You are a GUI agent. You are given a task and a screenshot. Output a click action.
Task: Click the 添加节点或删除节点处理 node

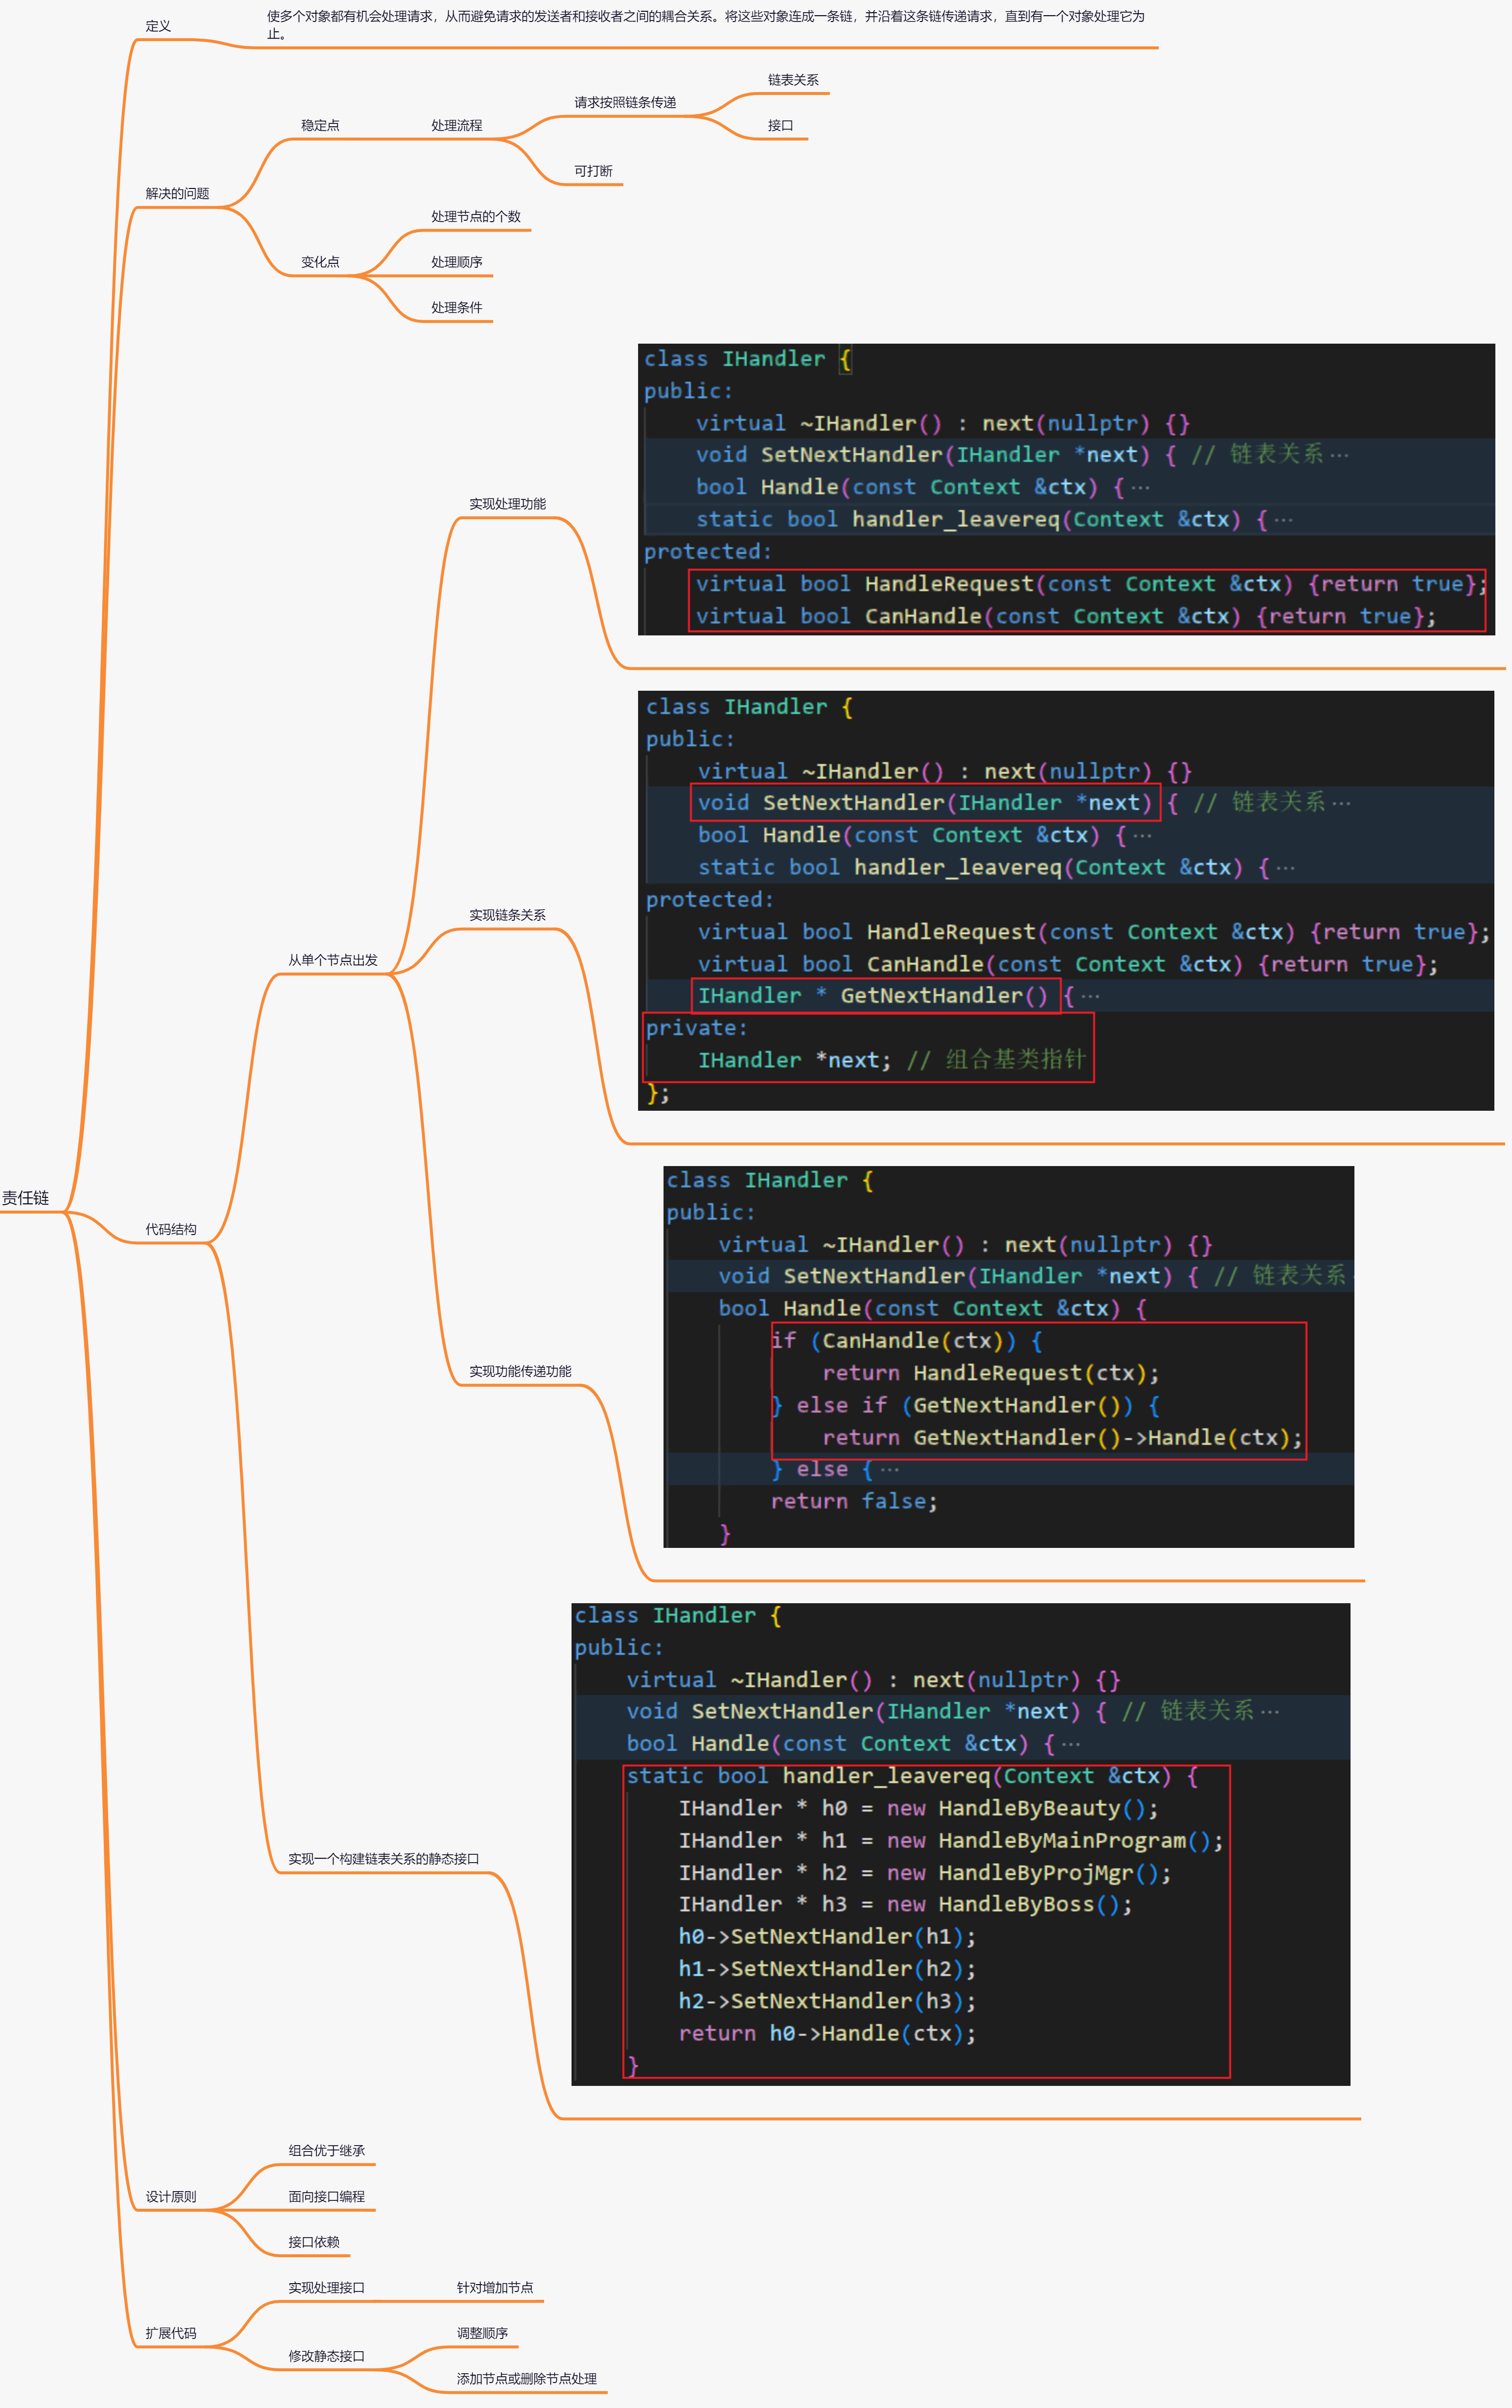527,2379
